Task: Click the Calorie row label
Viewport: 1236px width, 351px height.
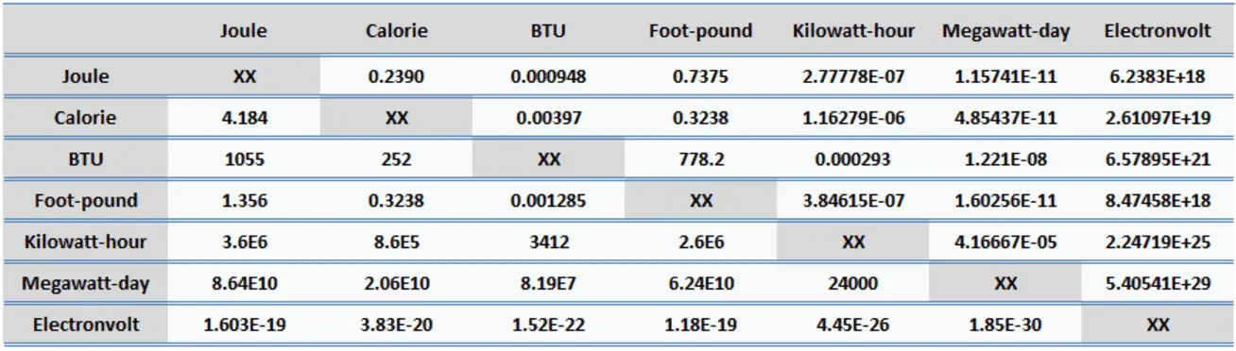Action: tap(85, 118)
